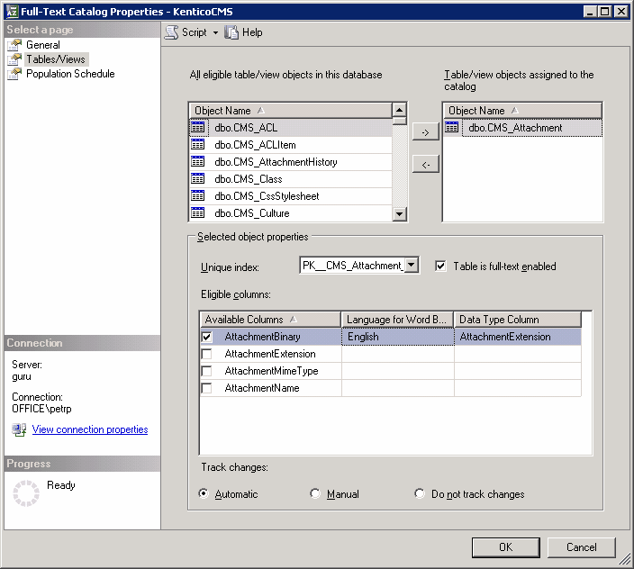Select Manual track changes option
The width and height of the screenshot is (634, 569).
point(314,493)
